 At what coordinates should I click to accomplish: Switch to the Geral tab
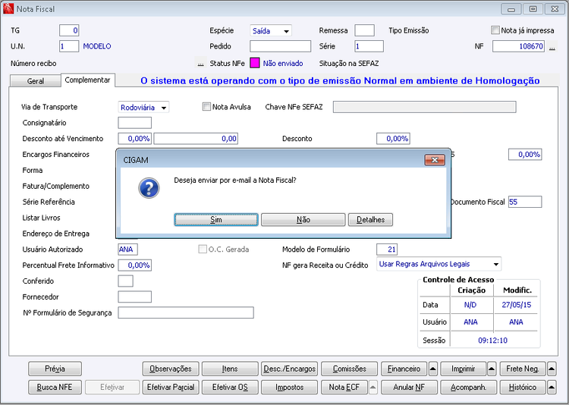pos(36,81)
